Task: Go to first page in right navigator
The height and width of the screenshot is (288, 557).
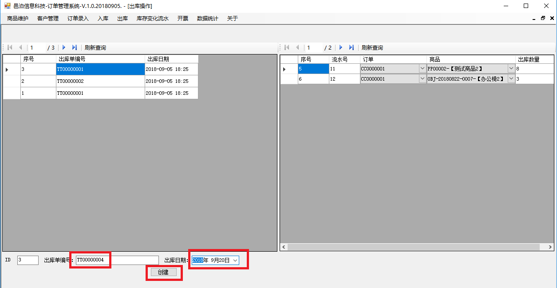Action: [287, 47]
